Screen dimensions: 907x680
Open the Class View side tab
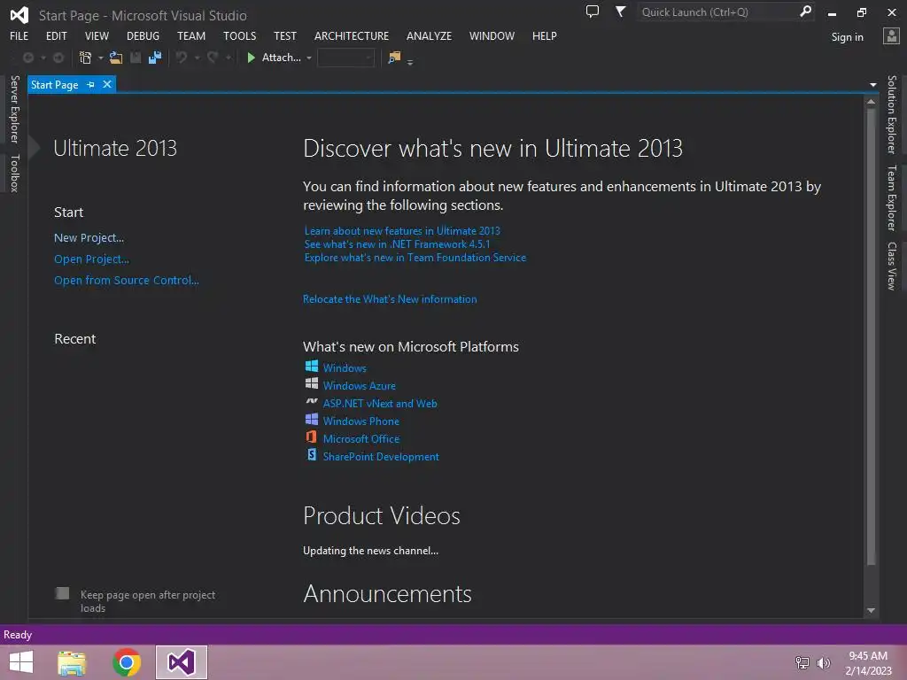click(x=891, y=266)
